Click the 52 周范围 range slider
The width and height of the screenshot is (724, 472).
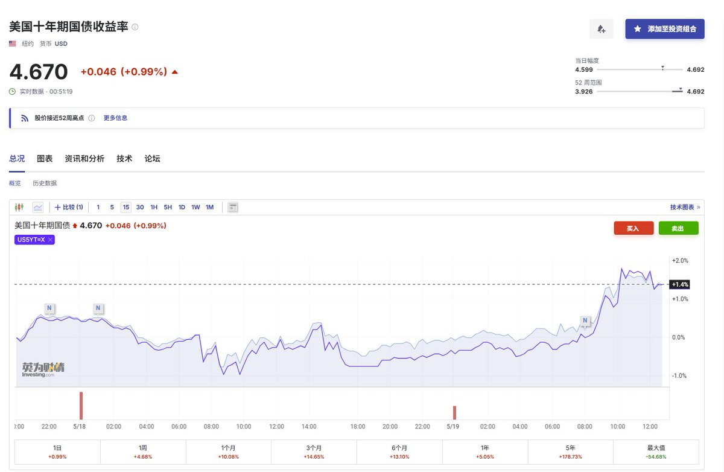click(x=639, y=91)
